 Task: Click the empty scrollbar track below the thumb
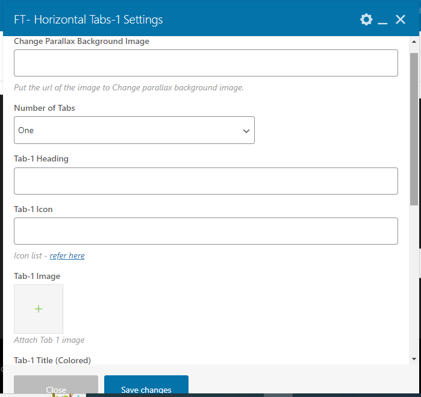[414, 280]
